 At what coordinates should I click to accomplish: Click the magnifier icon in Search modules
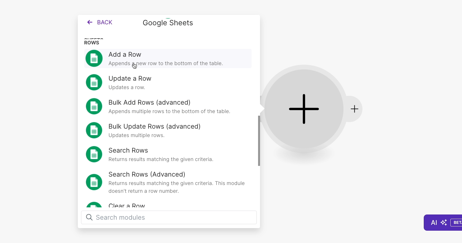point(89,217)
